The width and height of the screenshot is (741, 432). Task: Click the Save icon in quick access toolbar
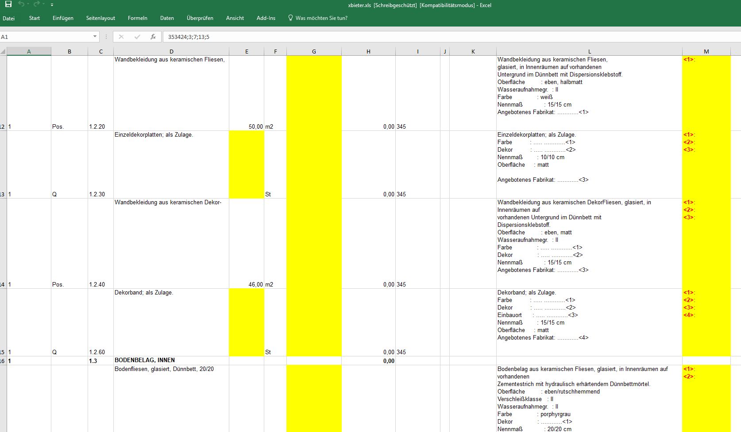tap(8, 4)
